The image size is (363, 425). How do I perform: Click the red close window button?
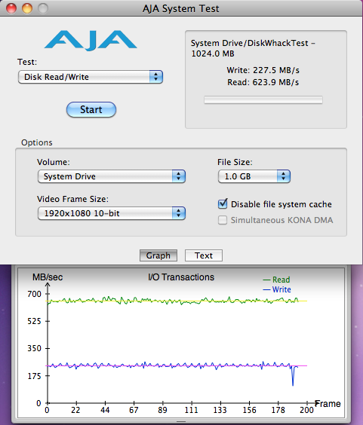[11, 8]
